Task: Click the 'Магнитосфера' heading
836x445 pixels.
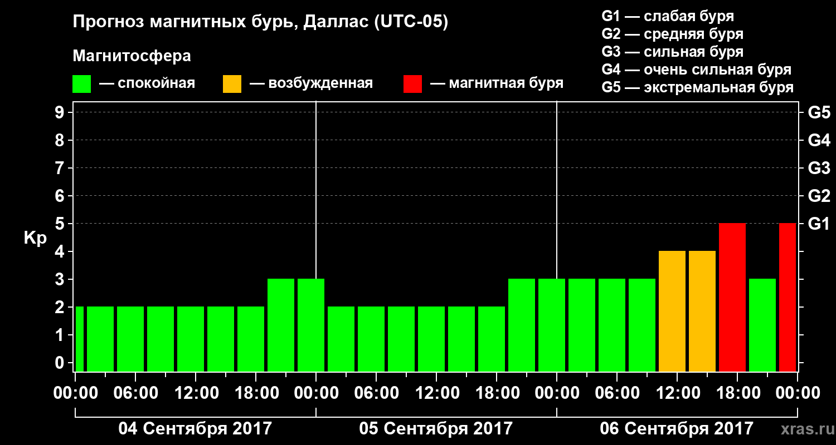Action: [x=132, y=56]
